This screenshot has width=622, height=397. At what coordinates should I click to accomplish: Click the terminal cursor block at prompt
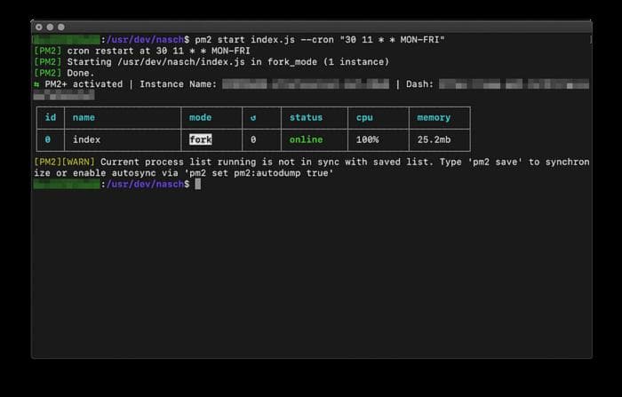198,184
